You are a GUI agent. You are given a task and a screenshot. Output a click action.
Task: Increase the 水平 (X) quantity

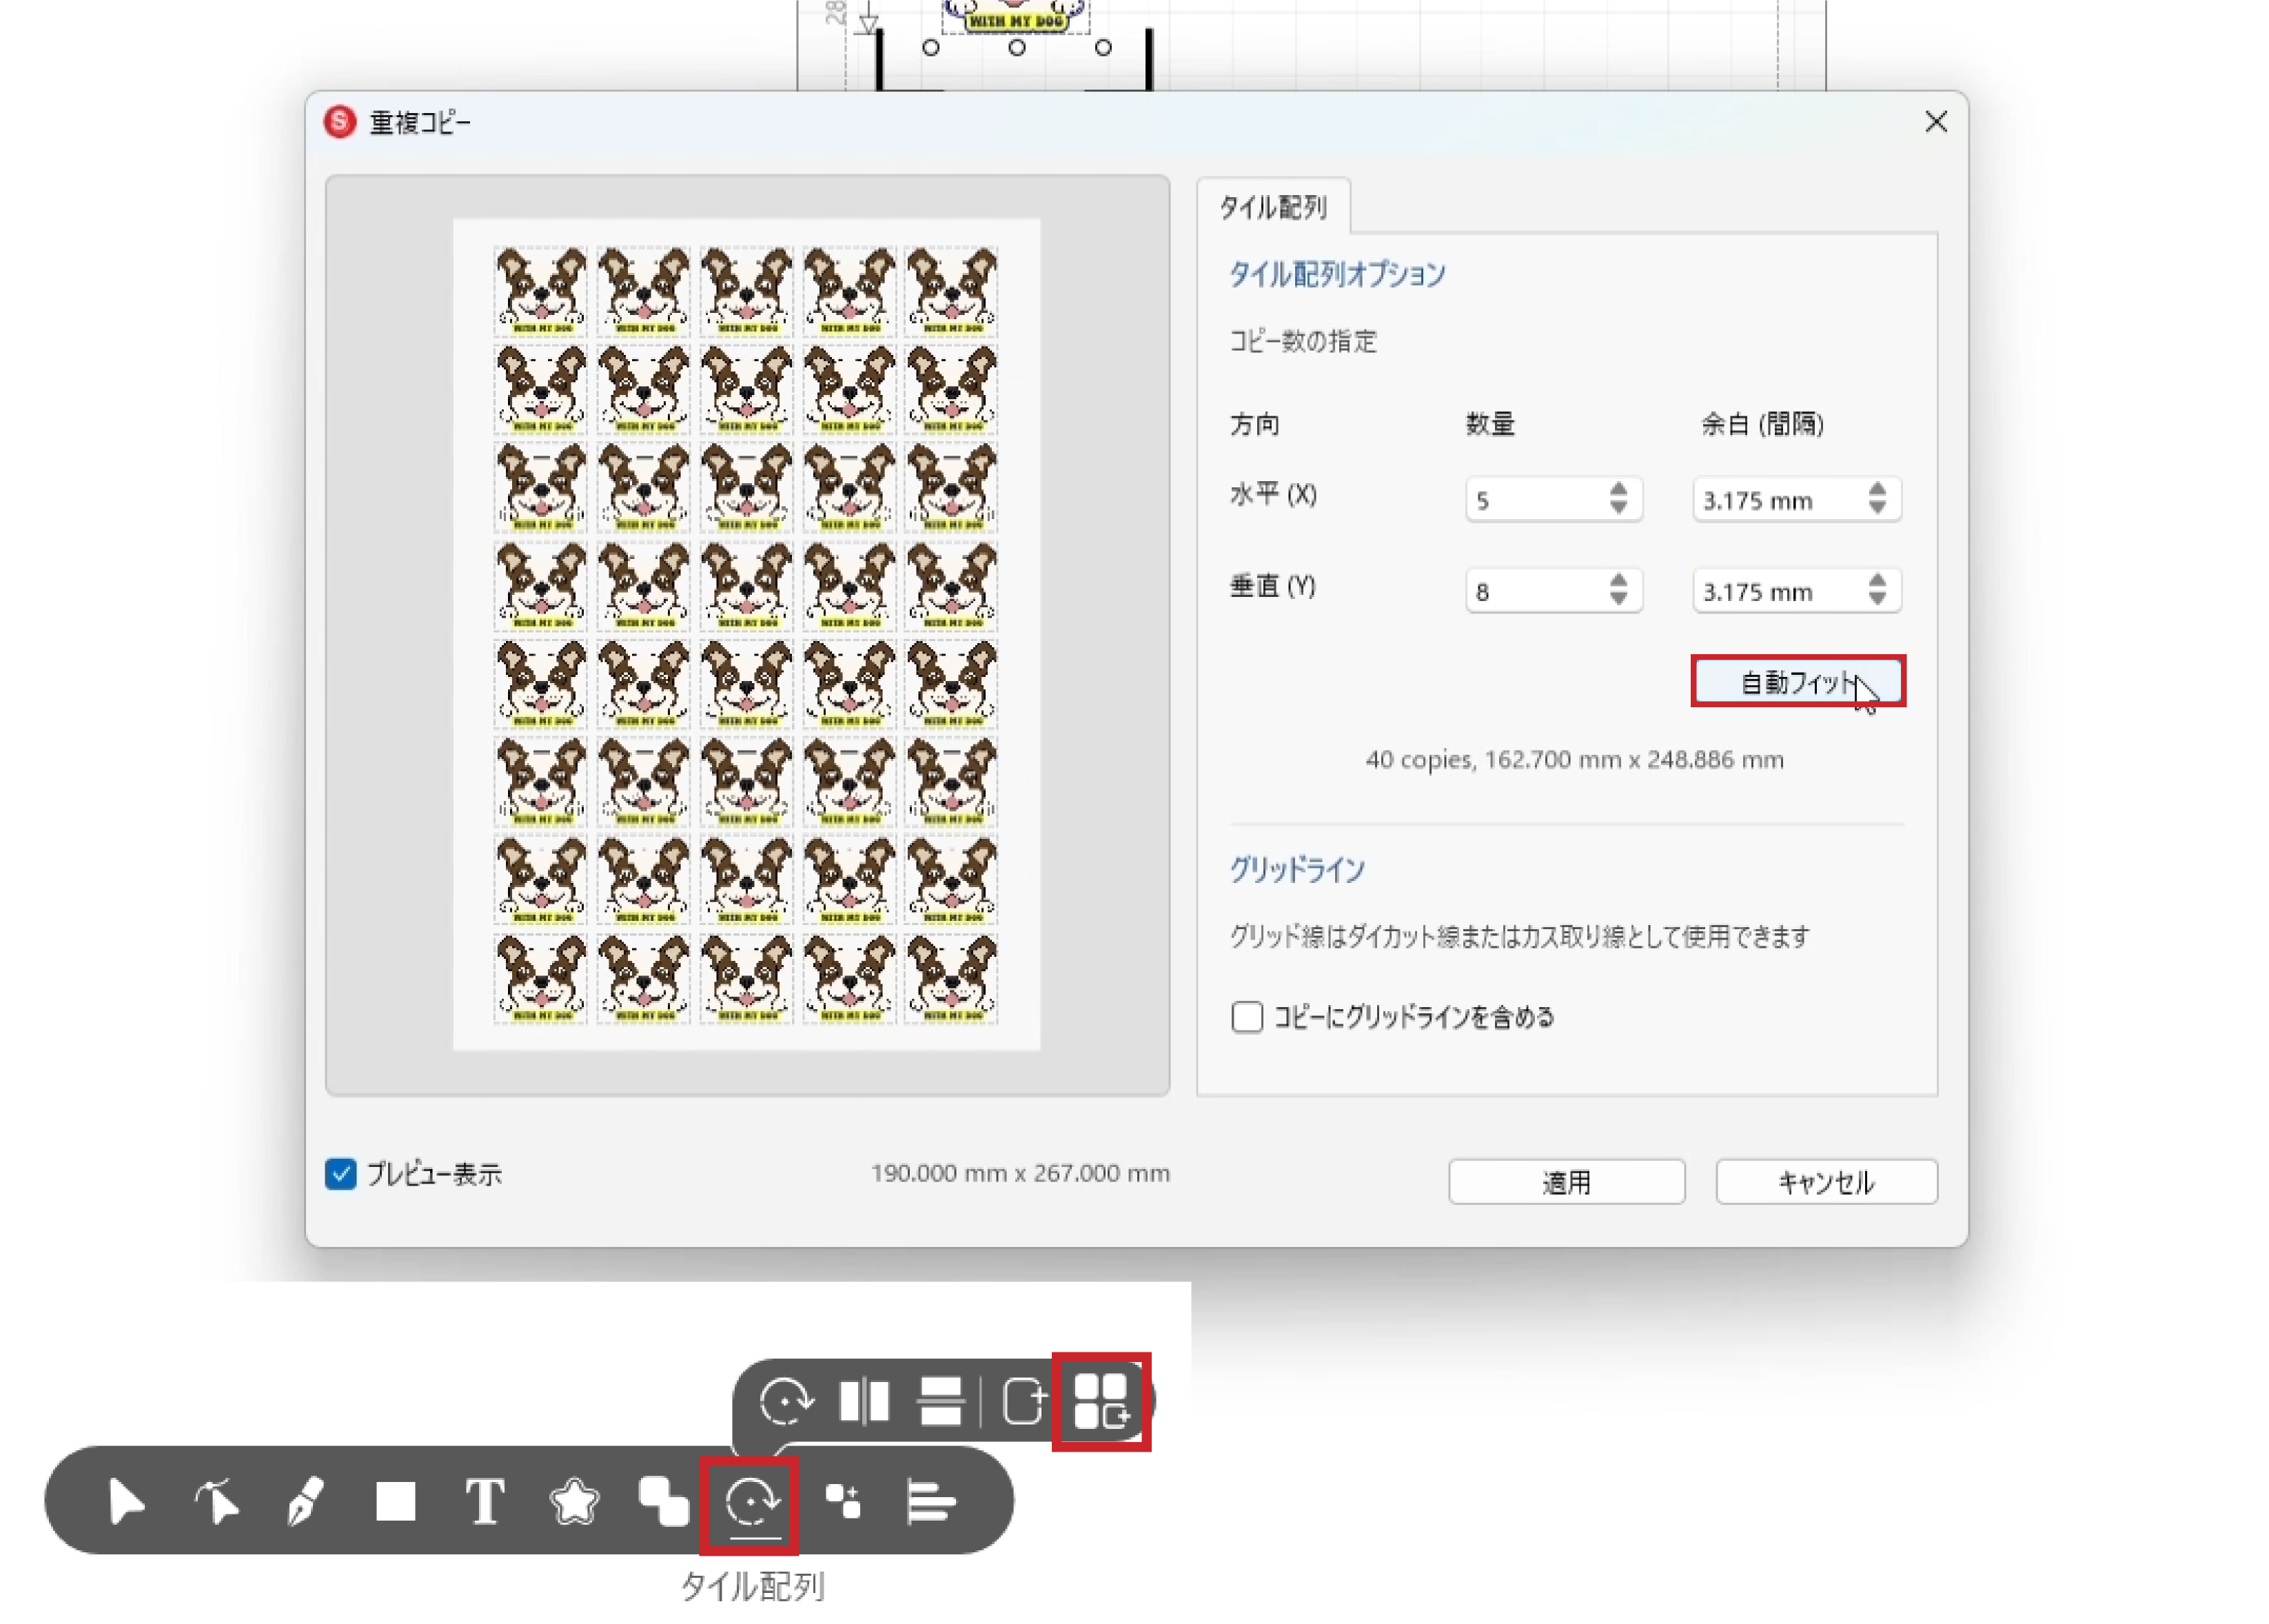[x=1618, y=489]
